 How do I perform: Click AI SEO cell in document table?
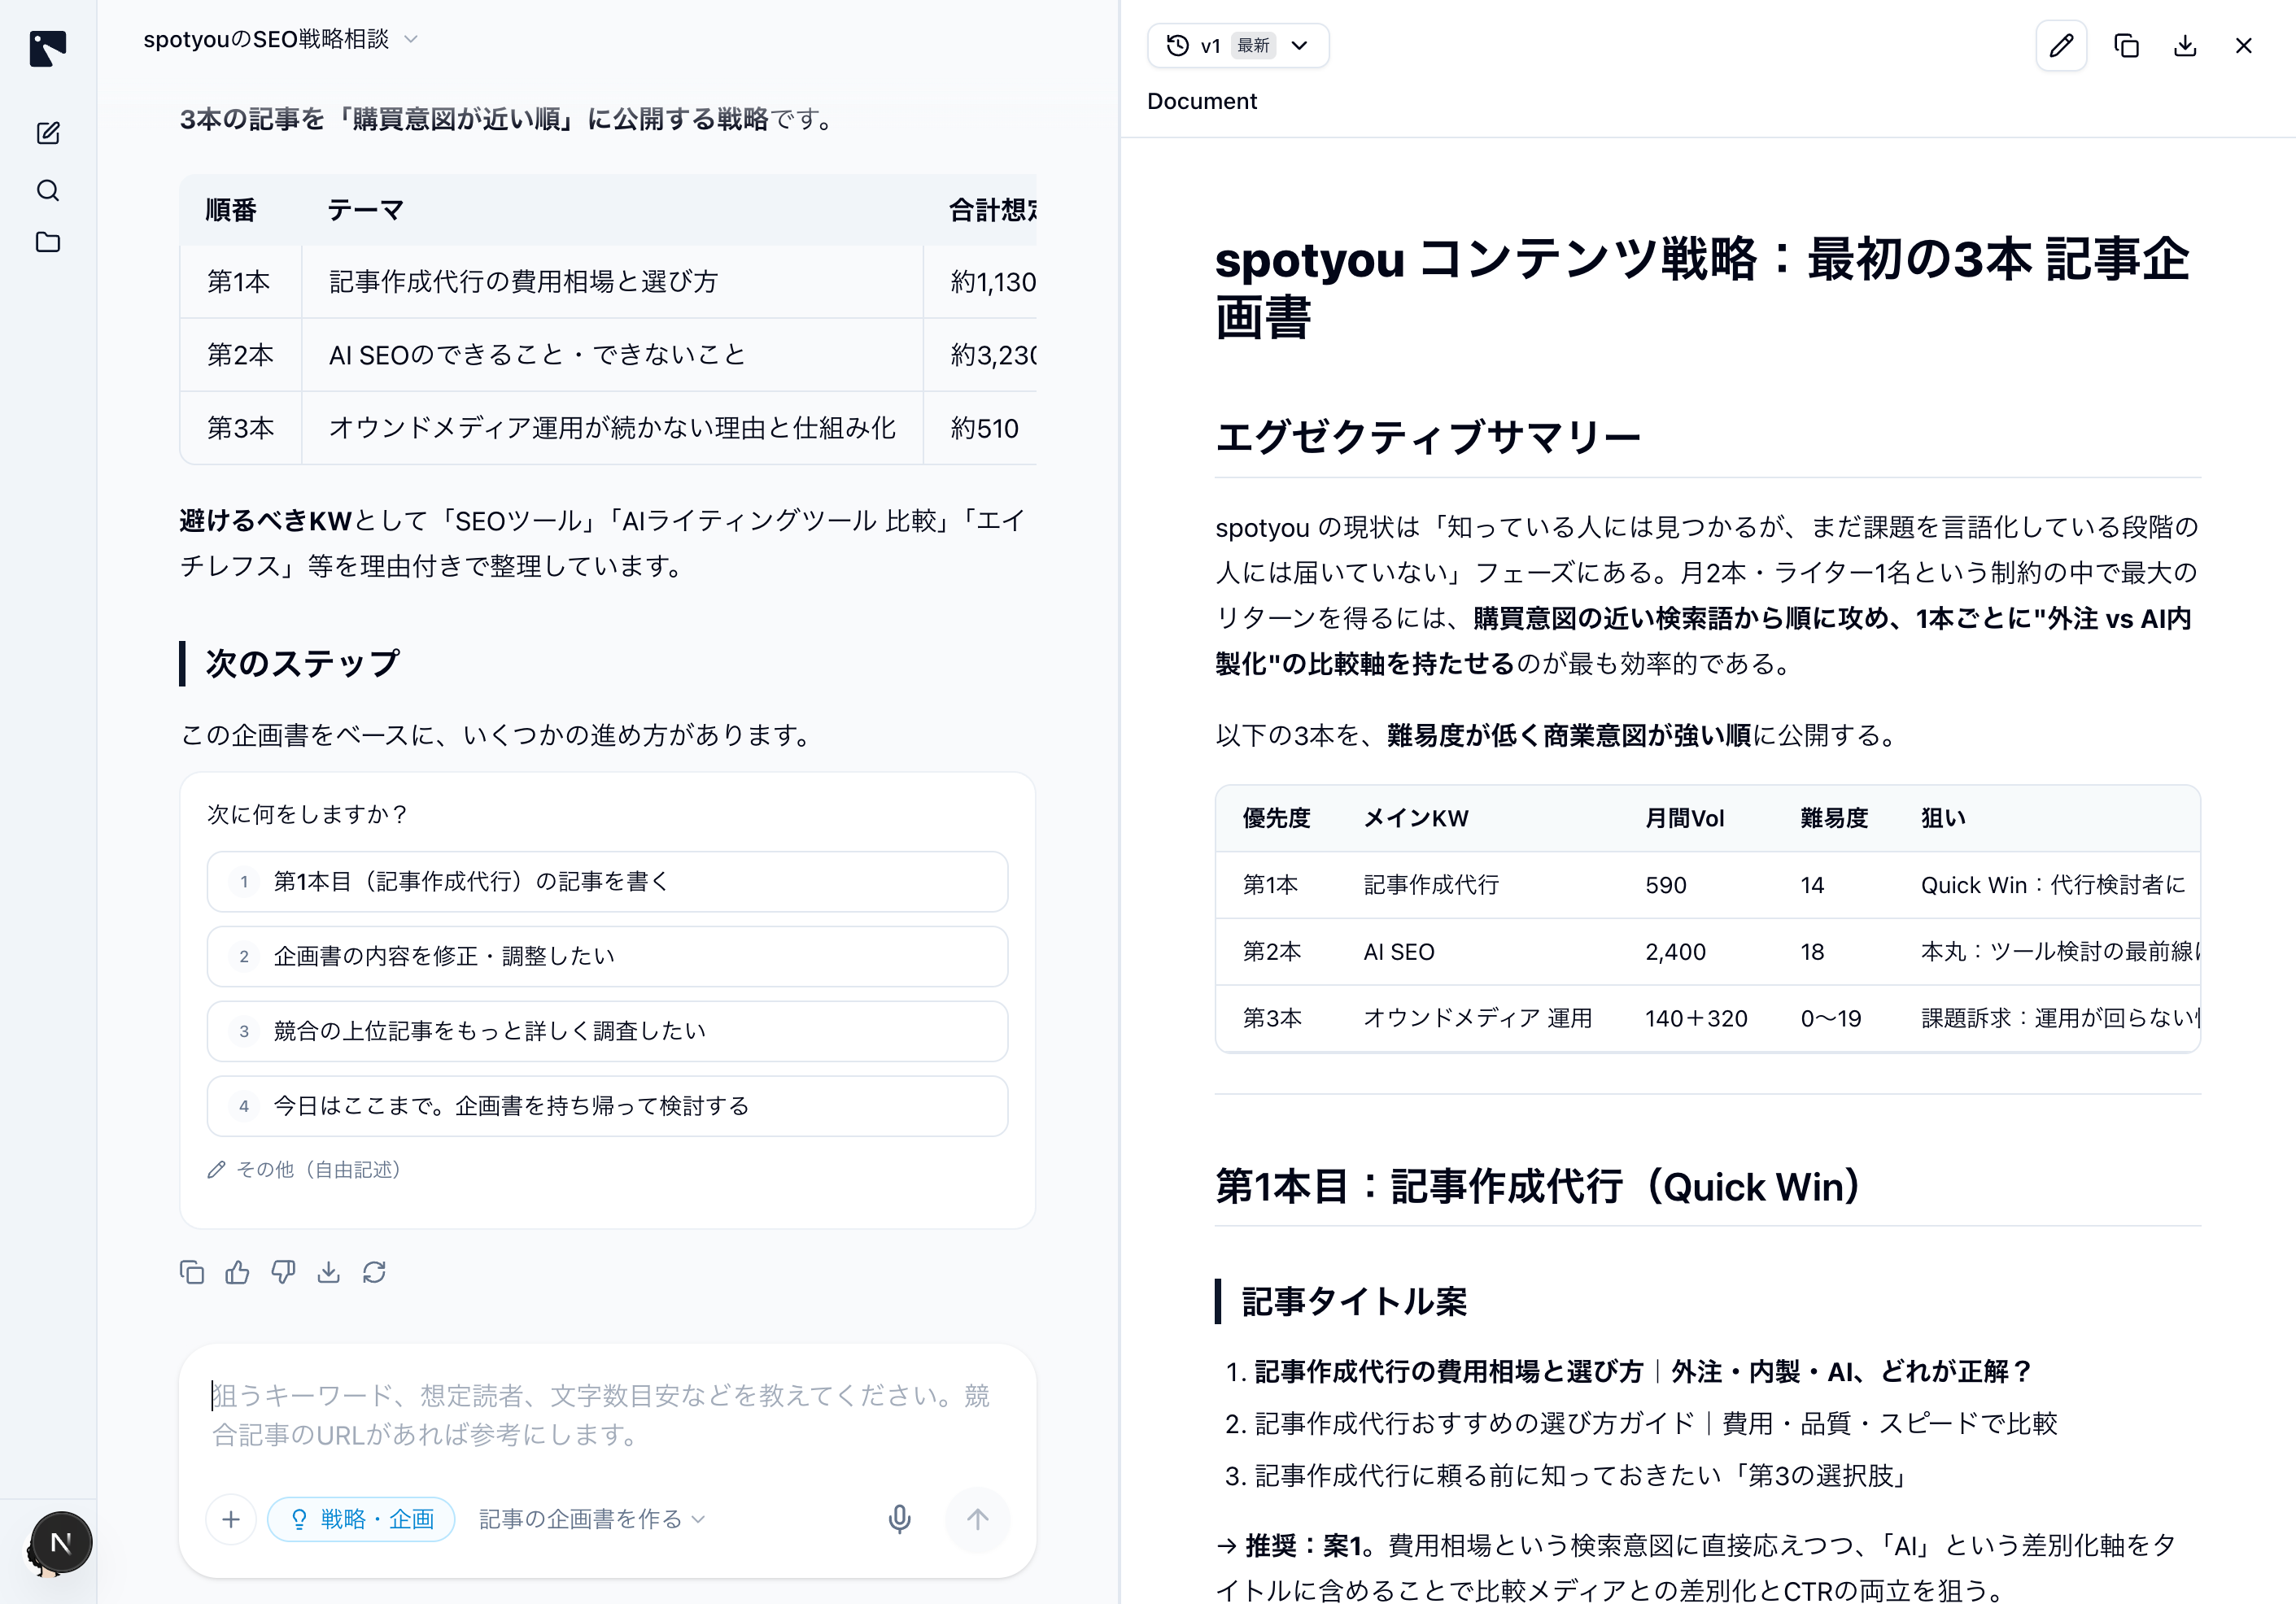1399,952
